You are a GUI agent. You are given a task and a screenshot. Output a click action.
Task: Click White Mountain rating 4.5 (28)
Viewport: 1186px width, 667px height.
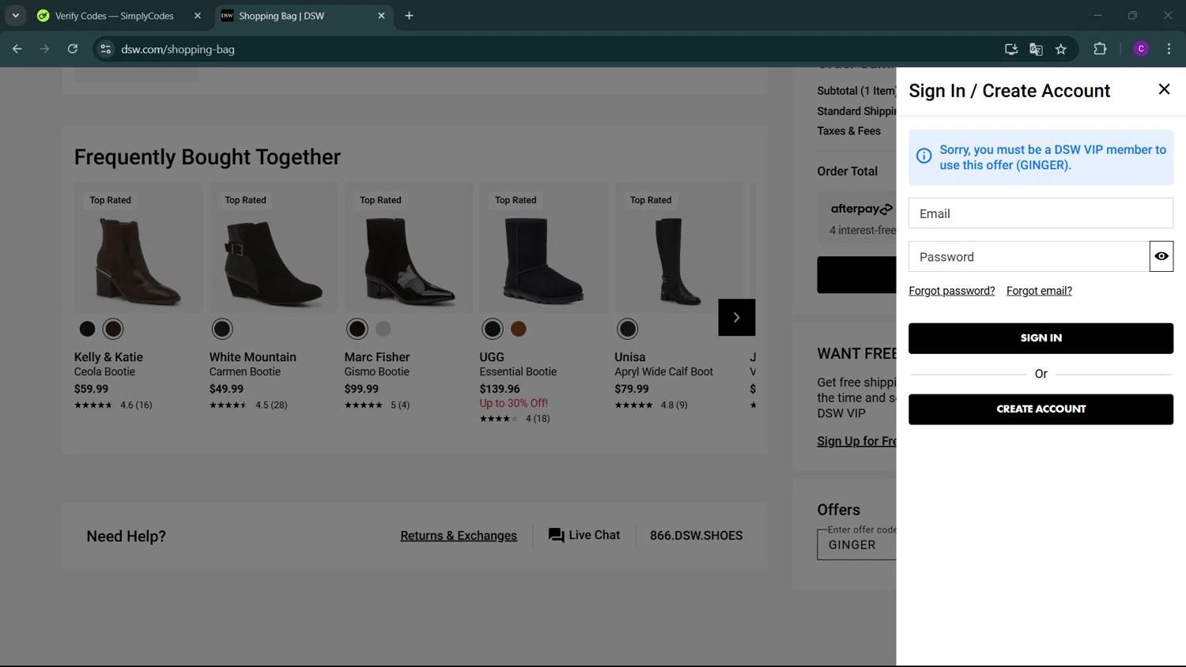(248, 405)
